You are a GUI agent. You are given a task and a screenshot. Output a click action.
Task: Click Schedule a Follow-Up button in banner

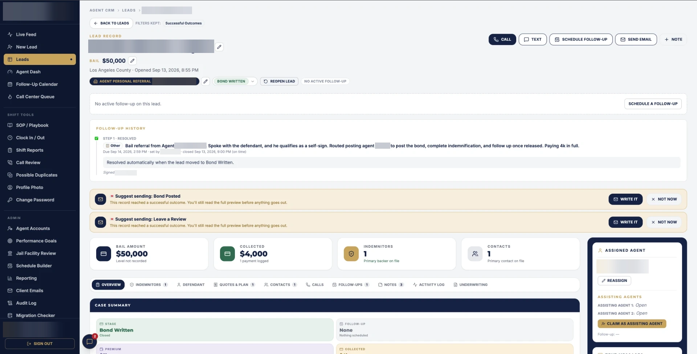tap(653, 104)
